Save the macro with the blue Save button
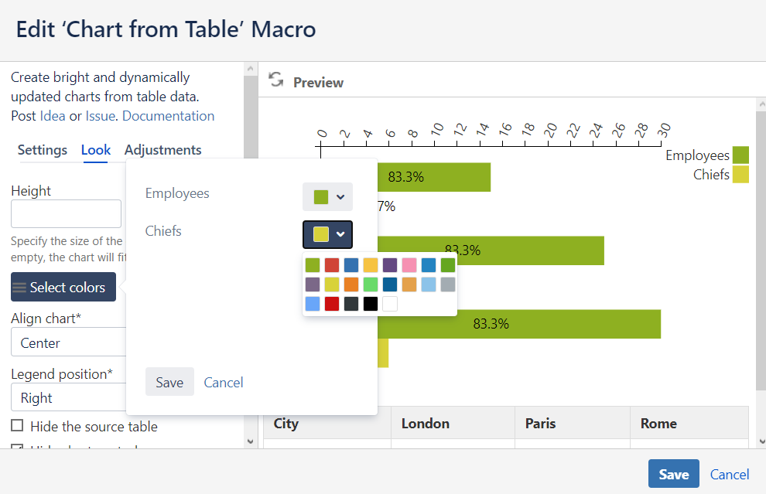766x494 pixels. point(673,474)
